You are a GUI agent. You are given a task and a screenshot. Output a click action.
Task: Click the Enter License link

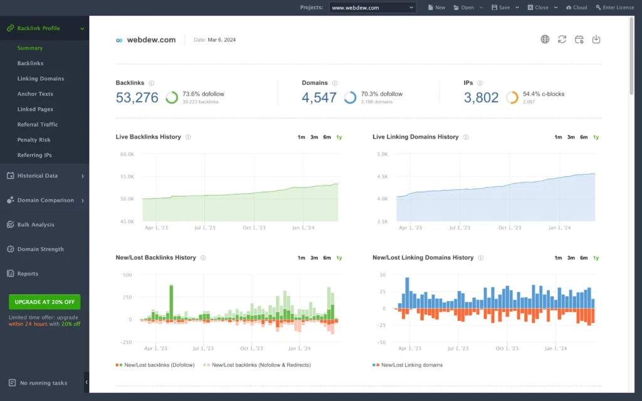click(x=615, y=7)
